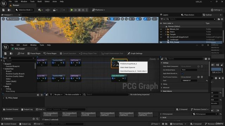Viewport: 225px width, 126px height.
Task: Open Revision Control menu in PCG editor
Action: 200,110
